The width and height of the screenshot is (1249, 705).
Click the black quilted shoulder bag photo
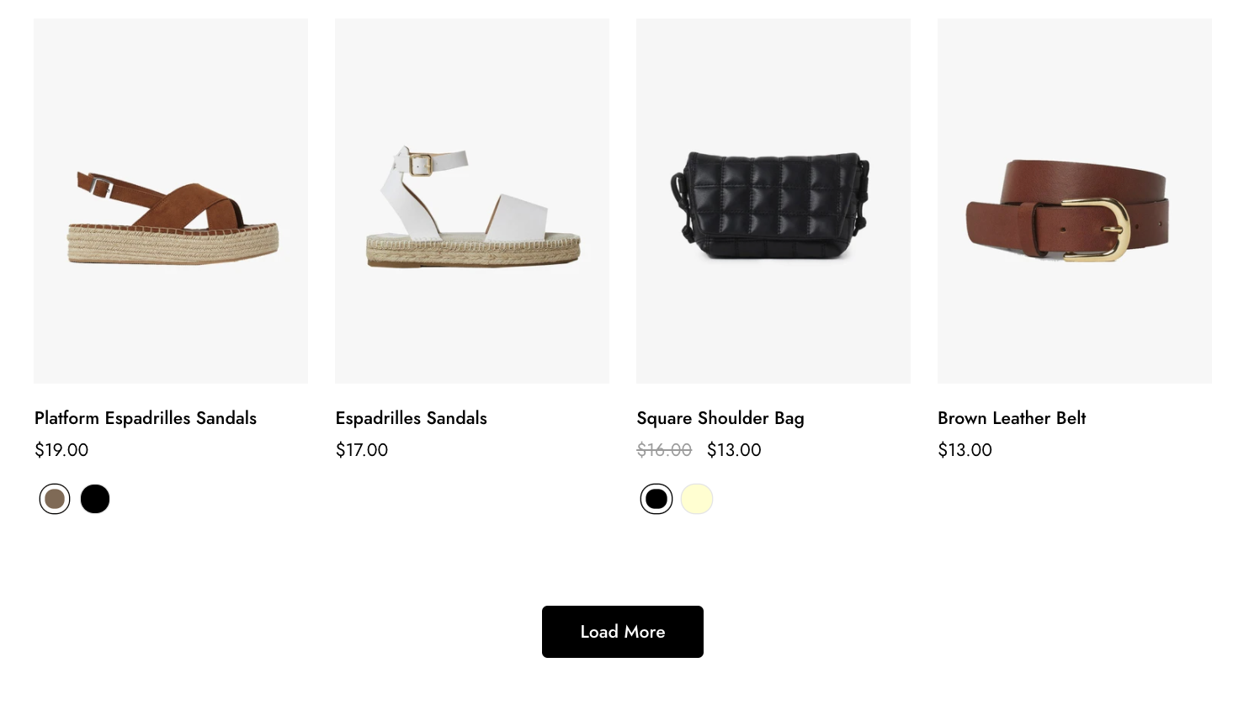point(773,202)
